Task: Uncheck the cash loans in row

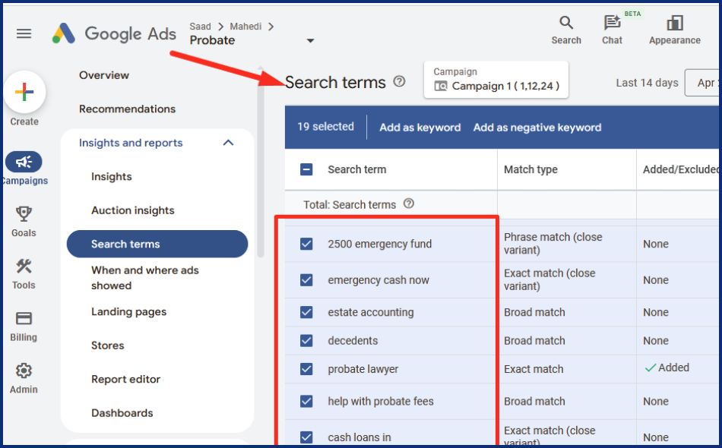Action: click(x=306, y=437)
